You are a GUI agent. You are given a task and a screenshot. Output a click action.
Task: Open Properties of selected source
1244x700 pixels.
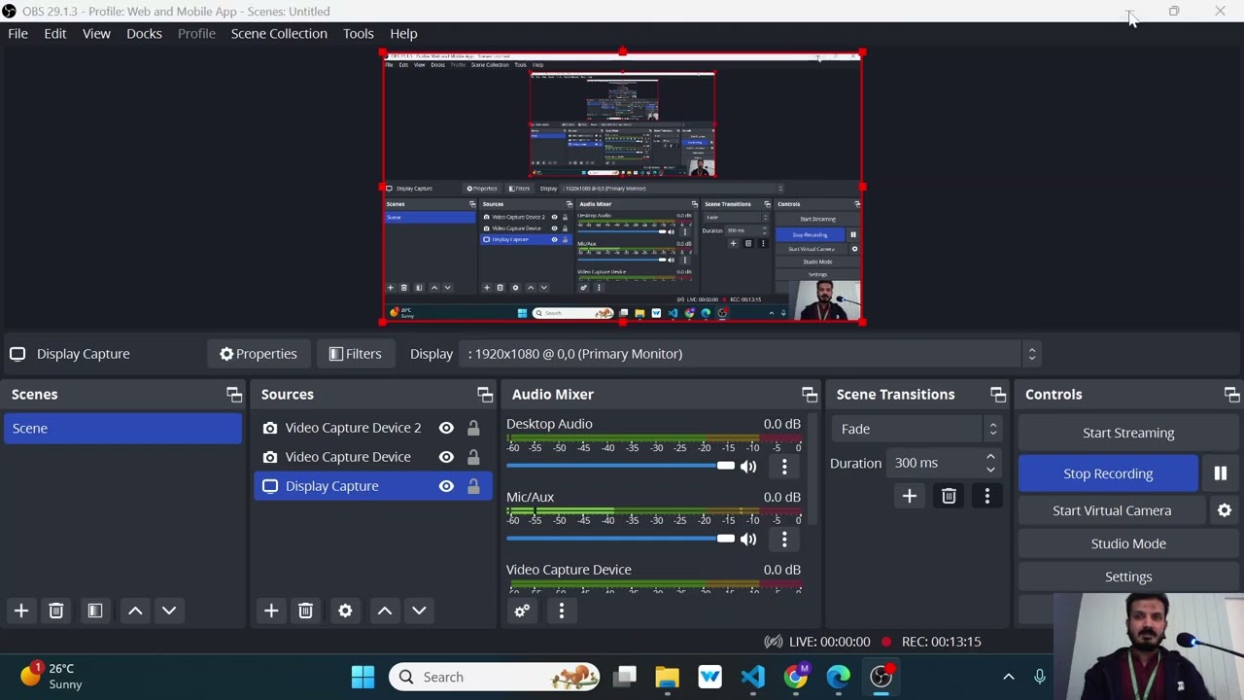coord(259,354)
